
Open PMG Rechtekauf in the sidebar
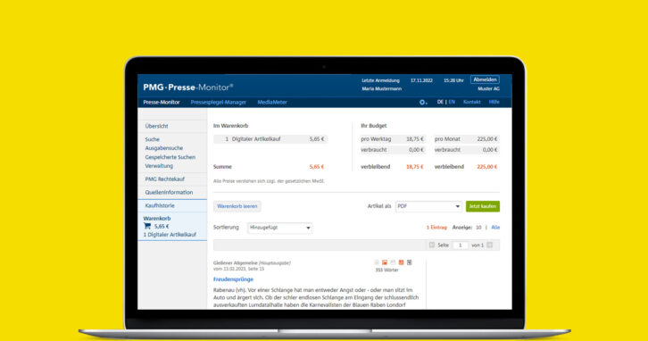pos(164,179)
